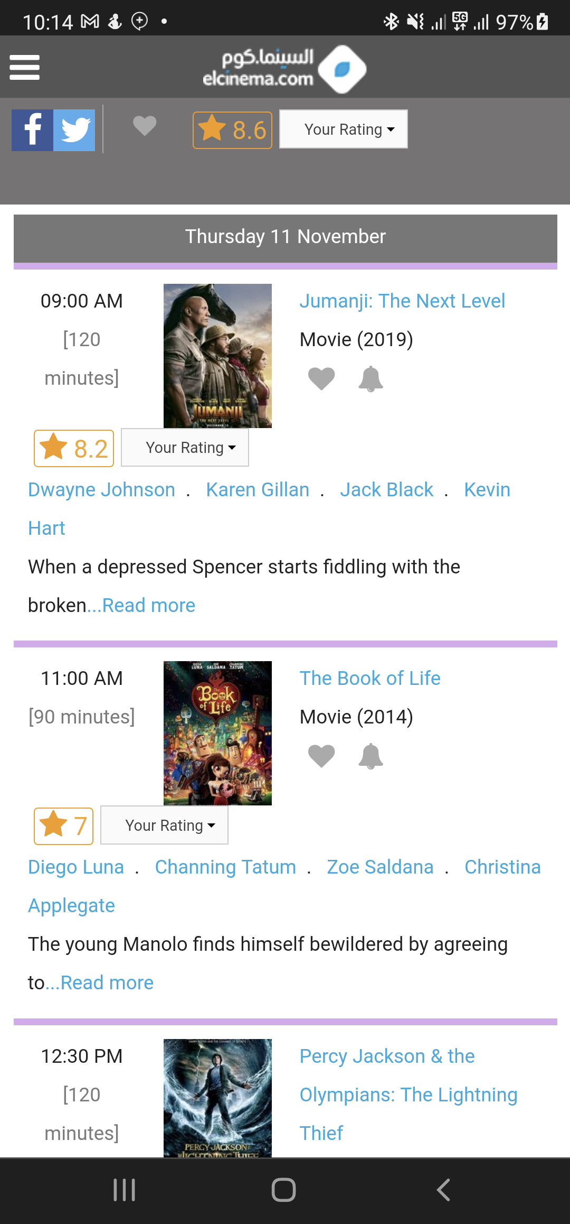
Task: Share the page on Facebook
Action: (32, 128)
